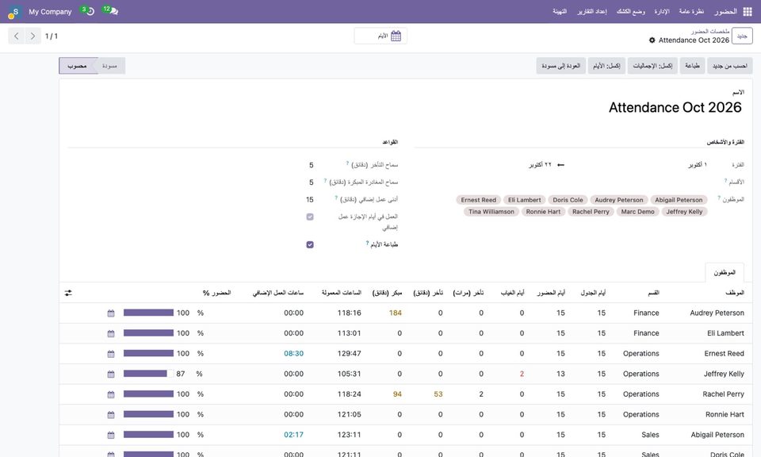Open the apps grid main menu

[748, 12]
